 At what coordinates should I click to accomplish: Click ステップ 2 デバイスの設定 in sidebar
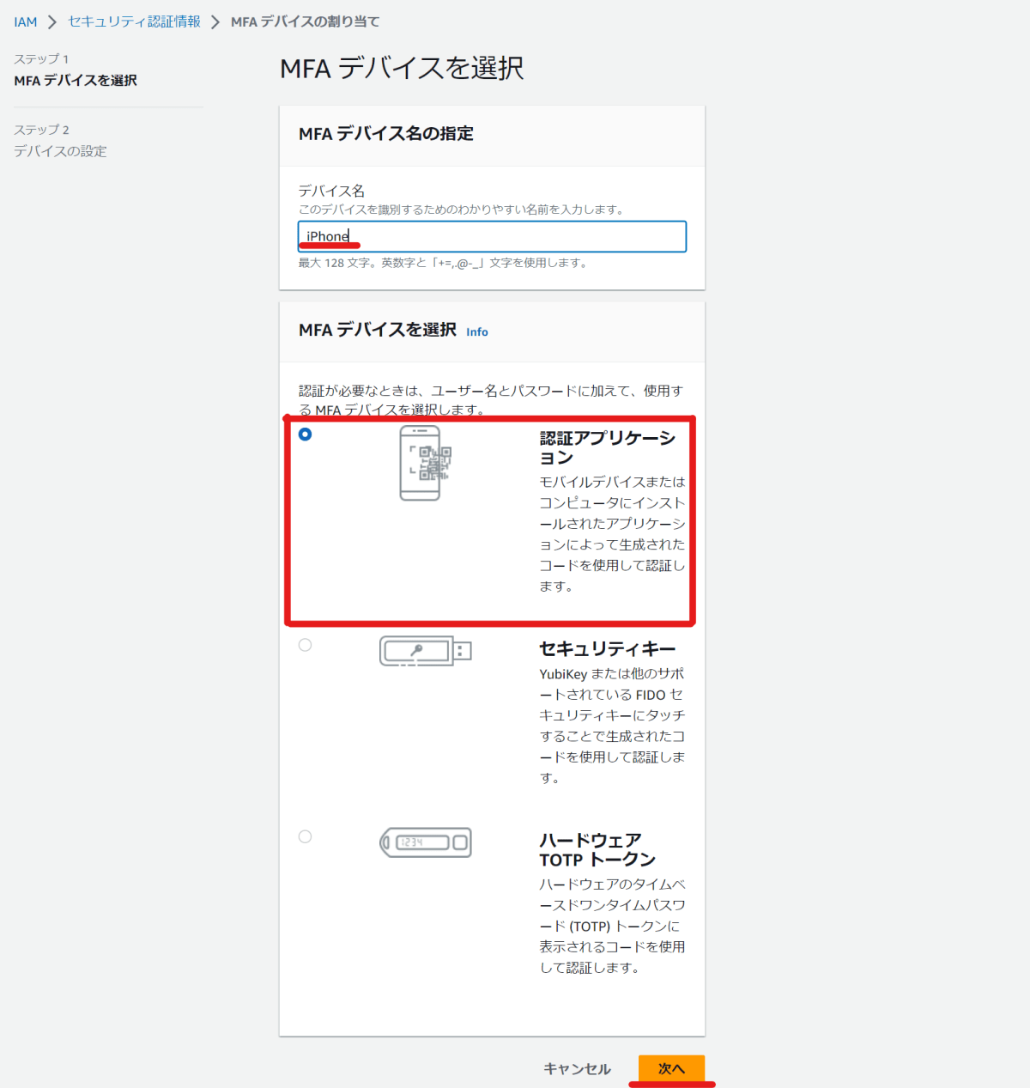(x=60, y=140)
